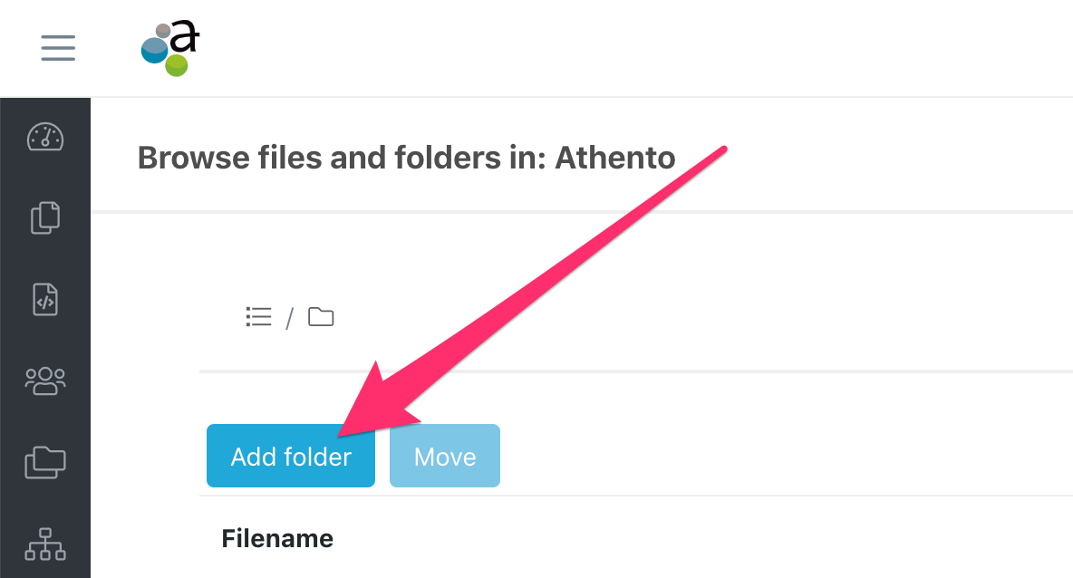Click the dashboard entry in the dark sidebar

45,138
